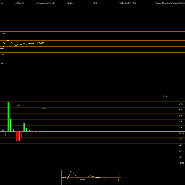Click the 30 level label on RSI axis
Screen dimensions: 185x185
(3, 54)
